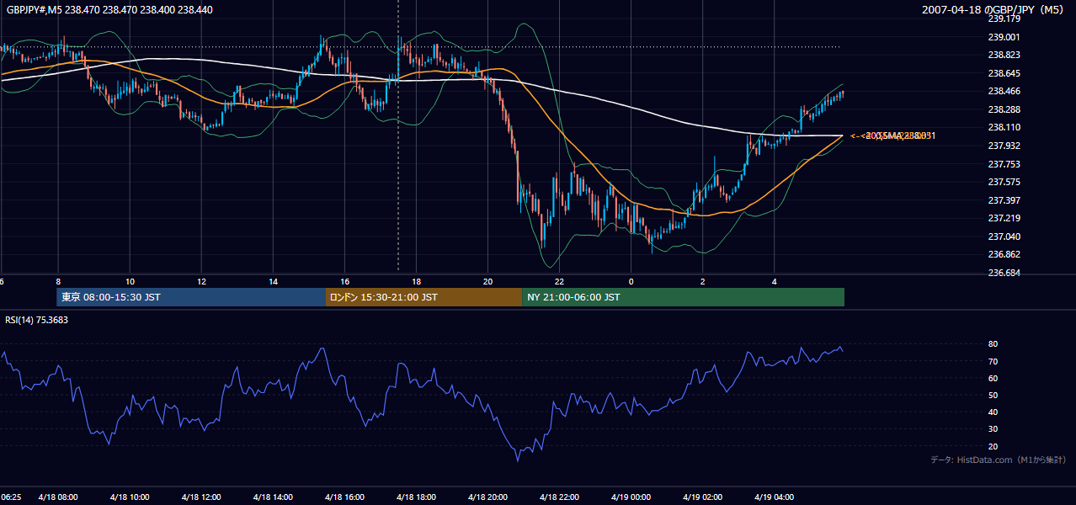Click the hour label 10 under the price chart
Image resolution: width=1076 pixels, height=505 pixels.
pos(130,281)
